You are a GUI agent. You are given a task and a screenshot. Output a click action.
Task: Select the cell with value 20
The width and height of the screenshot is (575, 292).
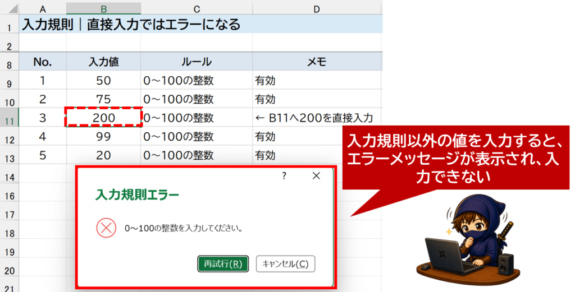pos(104,155)
